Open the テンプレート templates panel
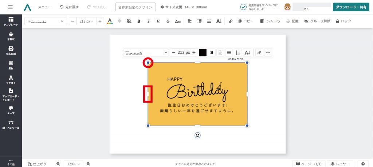373x167 pixels. click(x=11, y=21)
